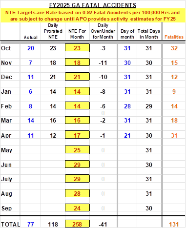Image resolution: width=186 pixels, height=228 pixels.
Task: Click Nov Fatalities value 15
Action: tap(174, 63)
